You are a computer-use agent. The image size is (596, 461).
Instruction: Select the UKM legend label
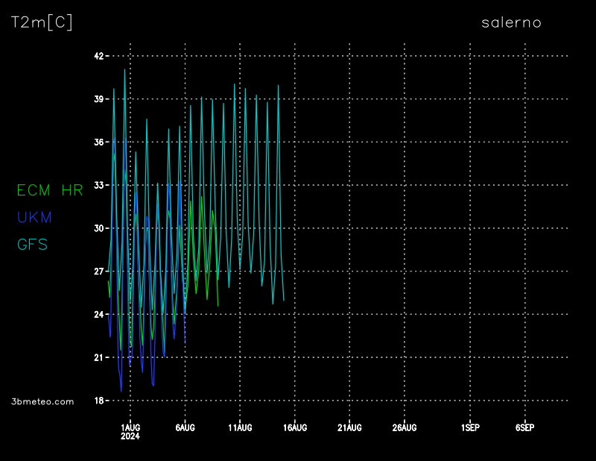pos(34,217)
